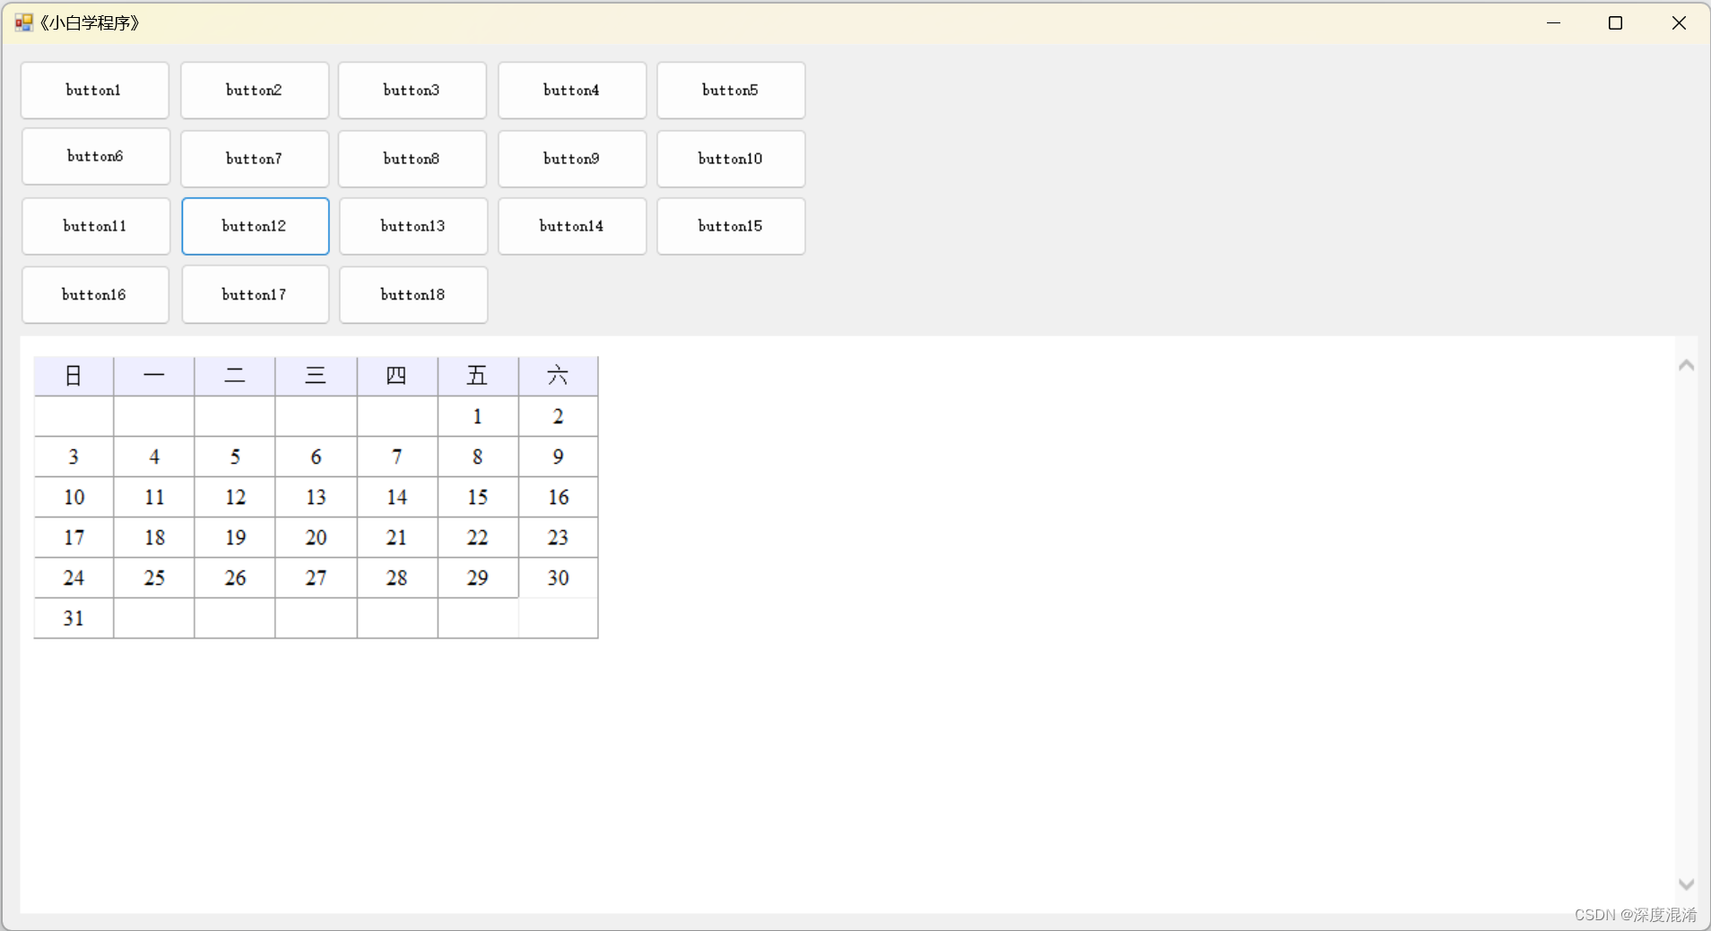This screenshot has height=931, width=1711.
Task: Click button9
Action: coord(572,159)
